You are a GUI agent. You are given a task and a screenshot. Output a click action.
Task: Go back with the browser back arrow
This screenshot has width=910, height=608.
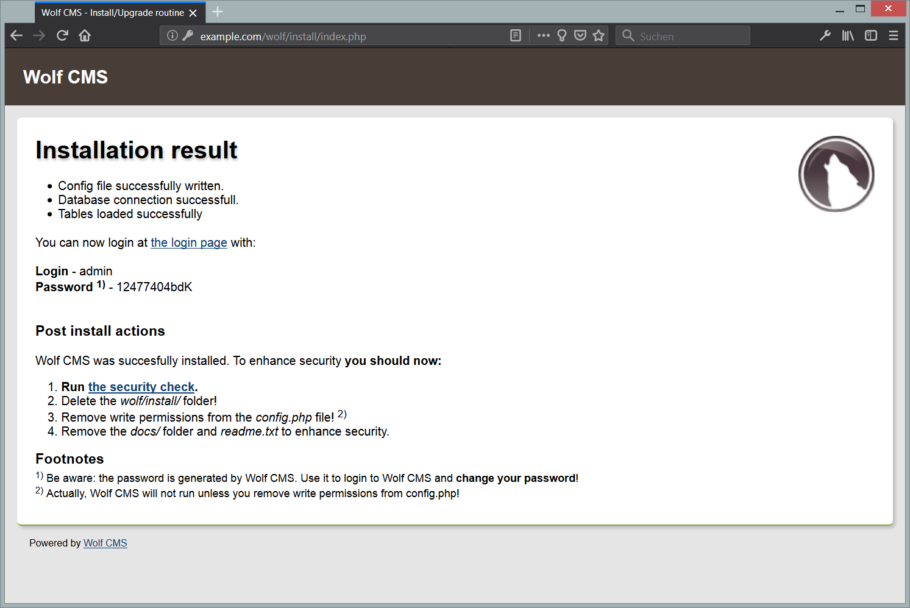[16, 35]
